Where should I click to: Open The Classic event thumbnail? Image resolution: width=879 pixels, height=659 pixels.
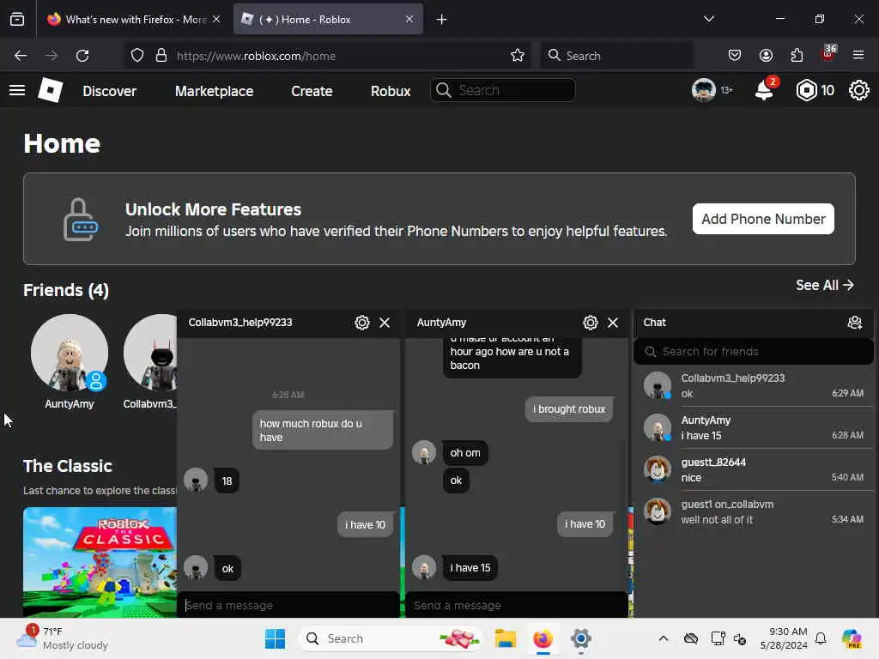pyautogui.click(x=100, y=562)
